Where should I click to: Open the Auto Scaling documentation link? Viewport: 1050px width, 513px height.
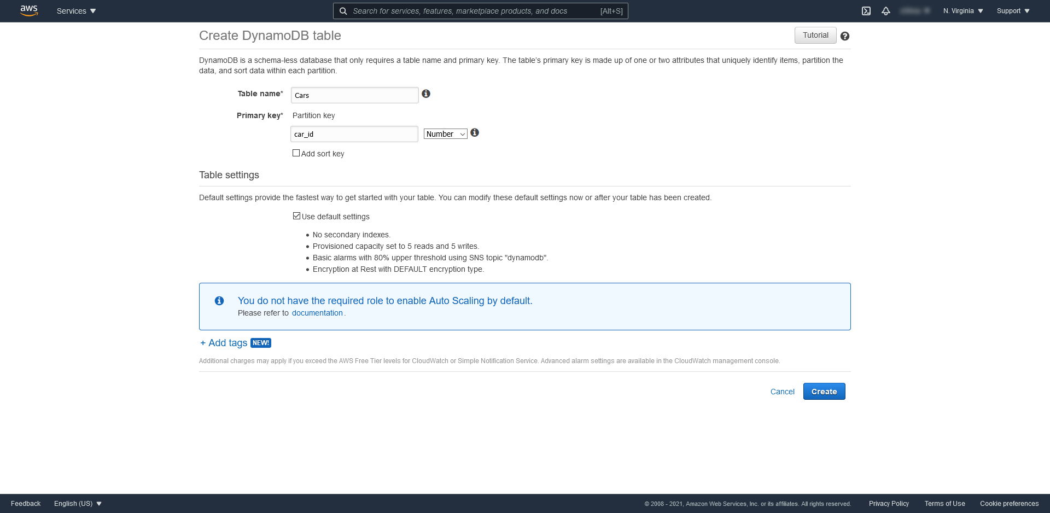click(x=317, y=313)
